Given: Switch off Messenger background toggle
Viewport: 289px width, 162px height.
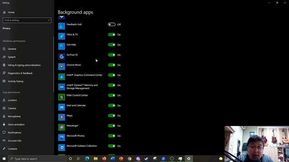Looking at the screenshot, I should tap(112, 126).
